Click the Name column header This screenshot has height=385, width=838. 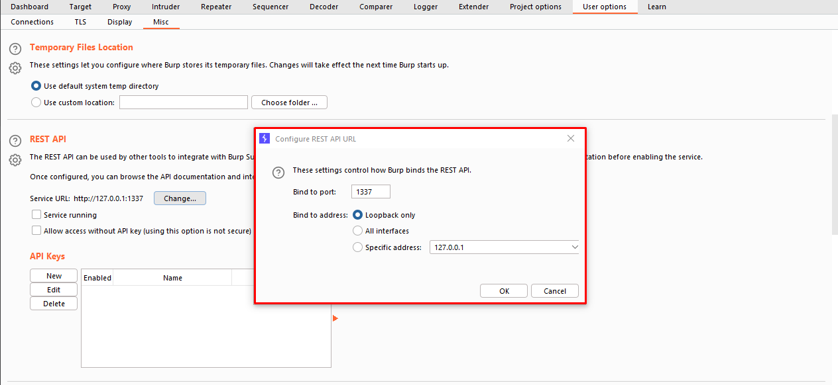click(x=172, y=278)
